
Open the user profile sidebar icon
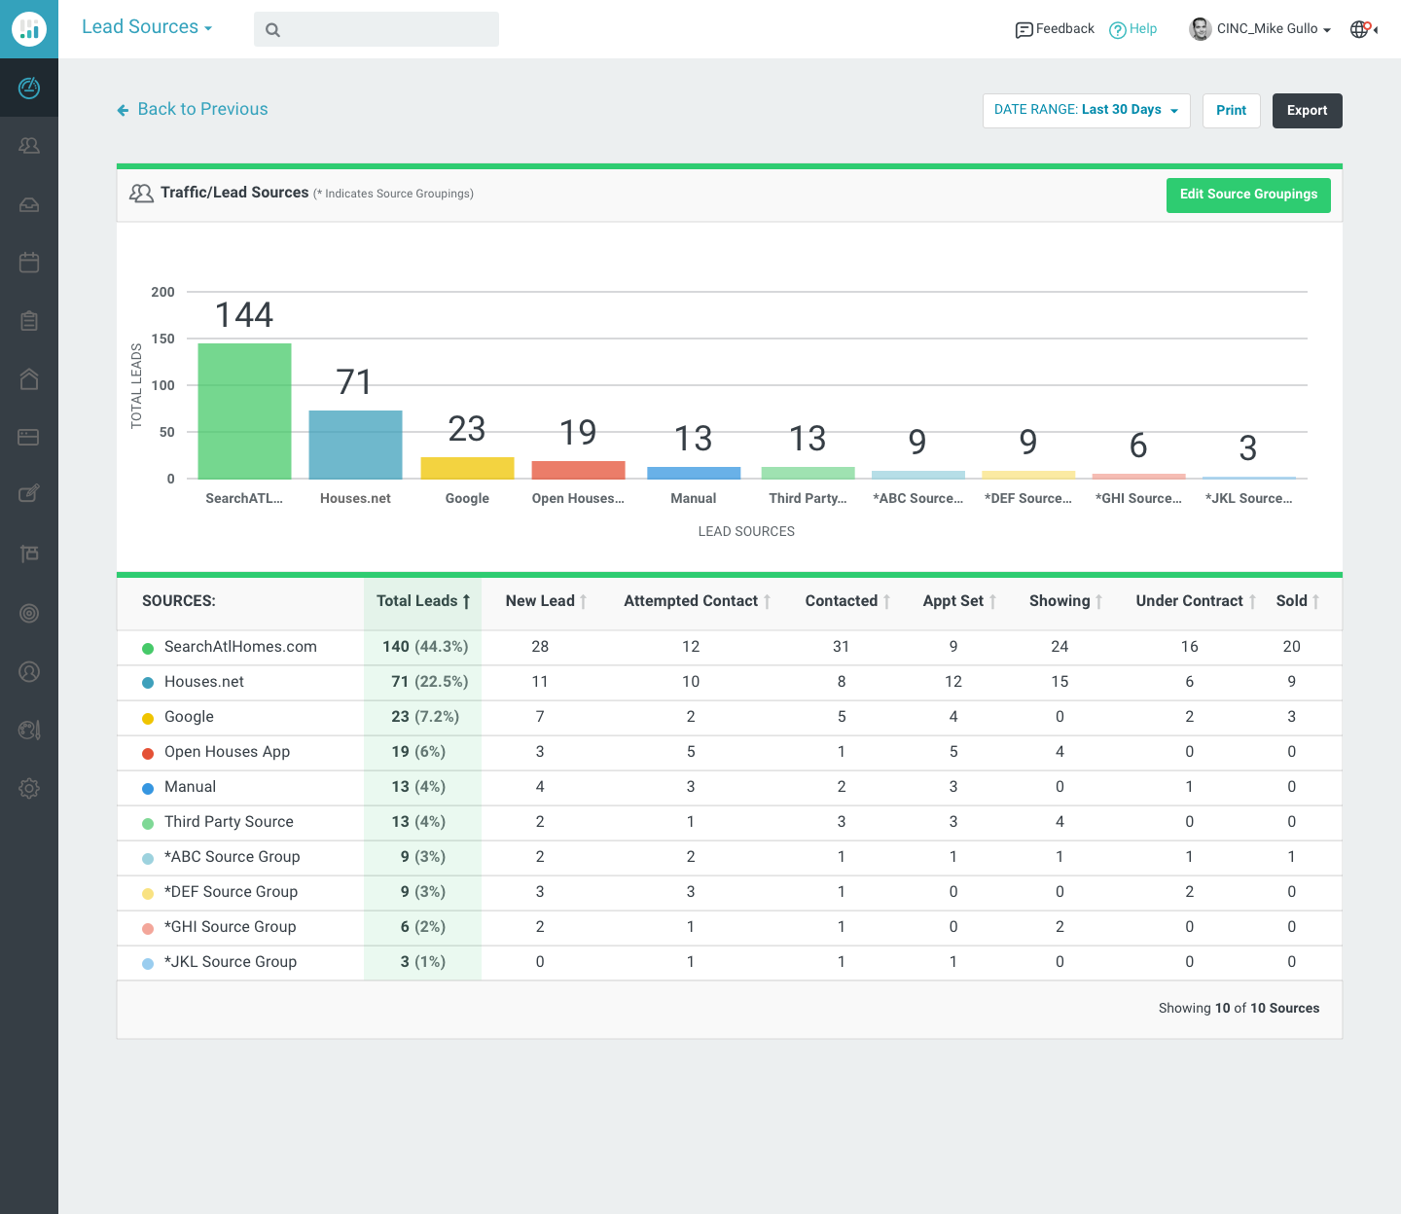[29, 671]
